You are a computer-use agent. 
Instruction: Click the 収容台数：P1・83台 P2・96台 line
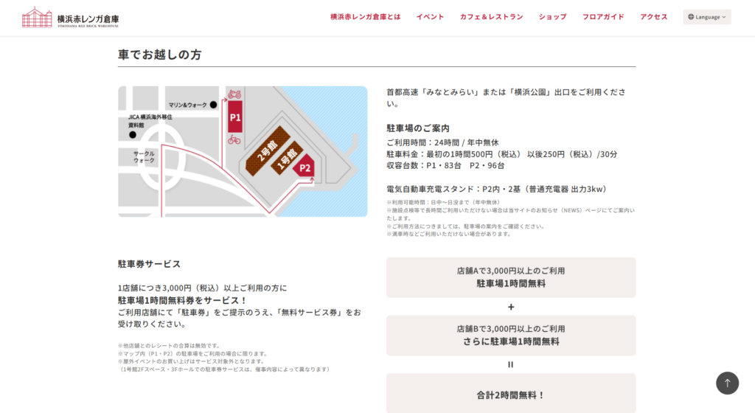445,166
